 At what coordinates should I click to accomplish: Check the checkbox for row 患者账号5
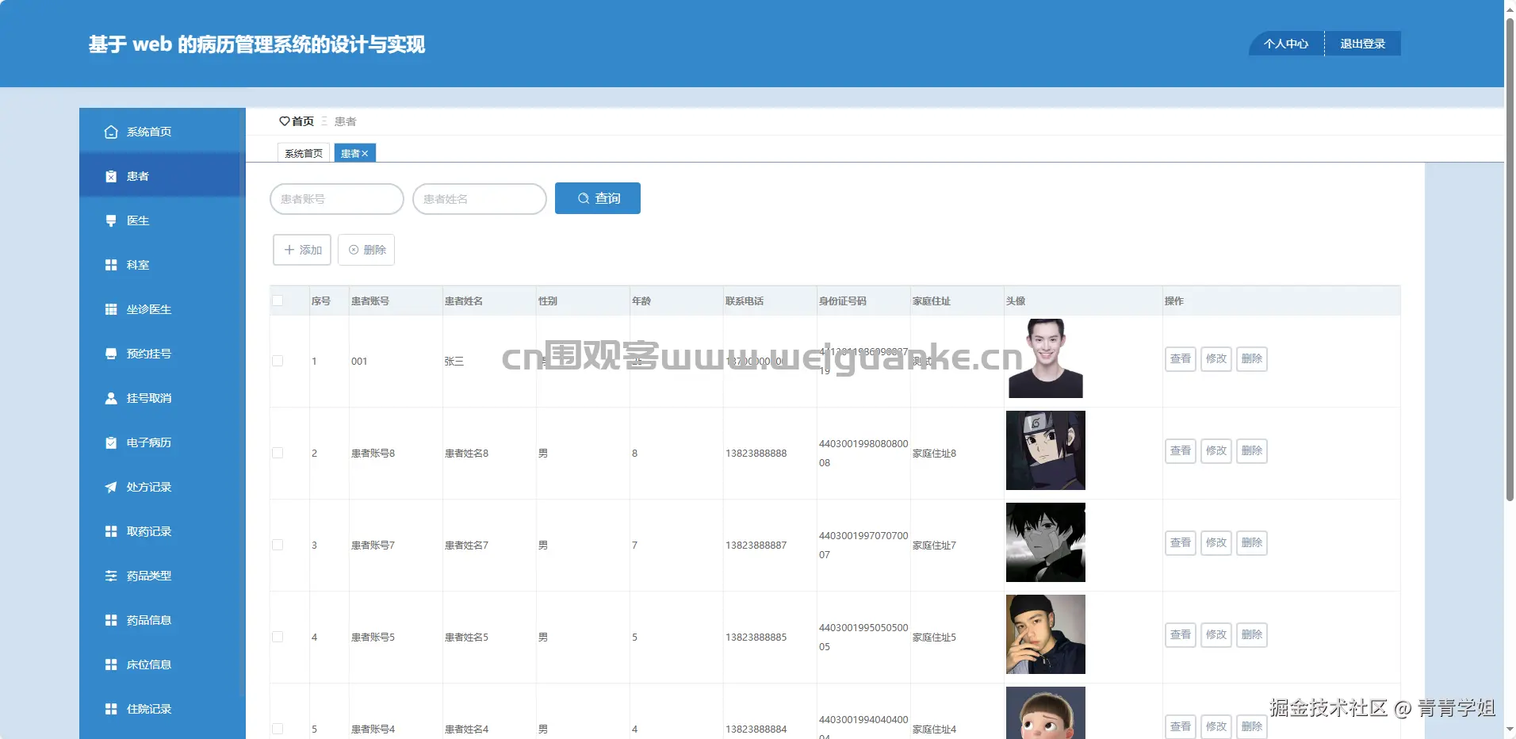click(x=278, y=637)
